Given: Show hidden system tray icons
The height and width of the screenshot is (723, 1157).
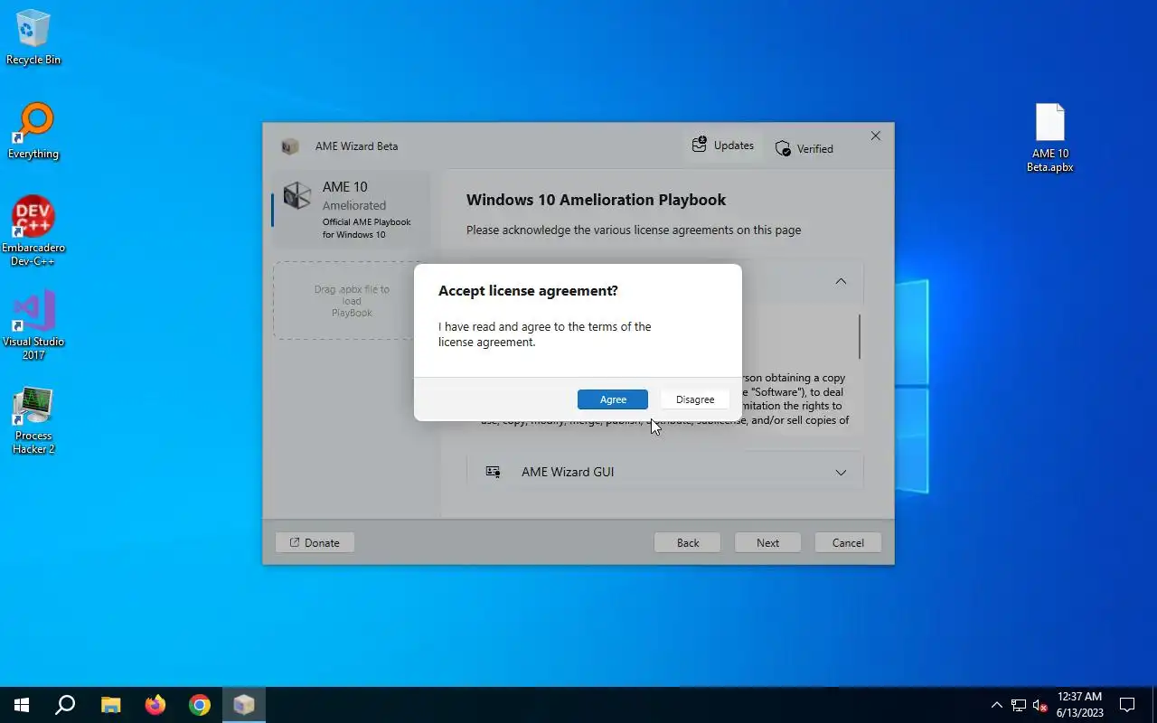Looking at the screenshot, I should coord(997,705).
